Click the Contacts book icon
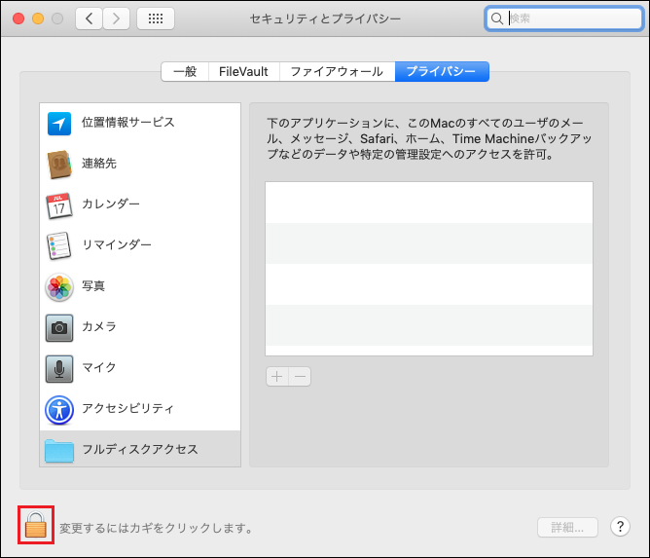650x558 pixels. pos(59,165)
